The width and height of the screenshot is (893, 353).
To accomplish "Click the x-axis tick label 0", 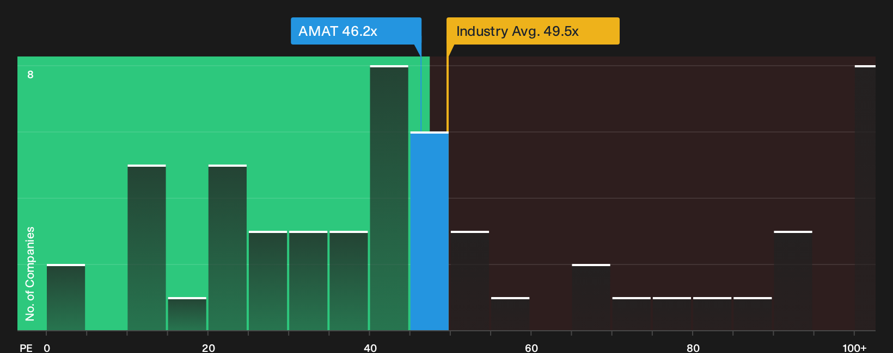I will (x=47, y=348).
